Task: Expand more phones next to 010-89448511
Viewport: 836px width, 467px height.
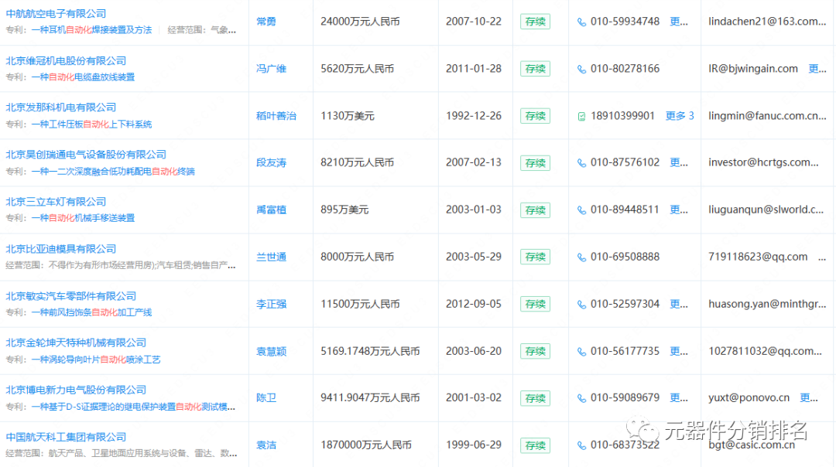Action: 679,210
